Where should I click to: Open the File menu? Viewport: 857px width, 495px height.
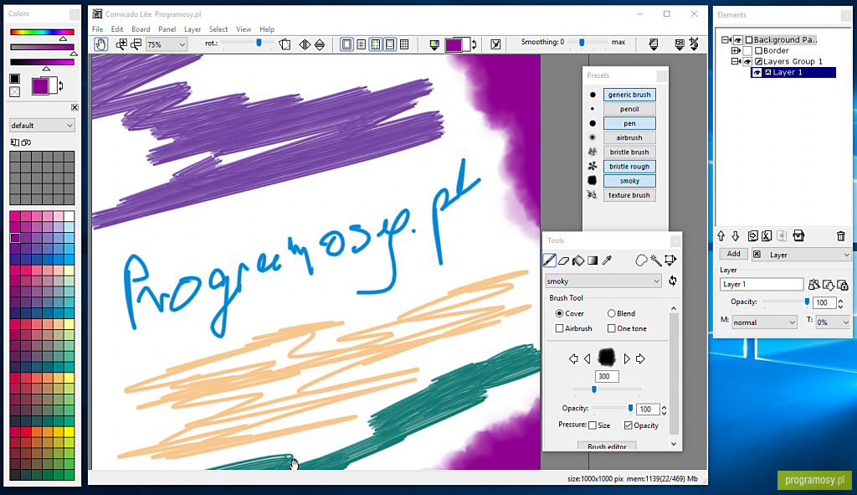(97, 29)
